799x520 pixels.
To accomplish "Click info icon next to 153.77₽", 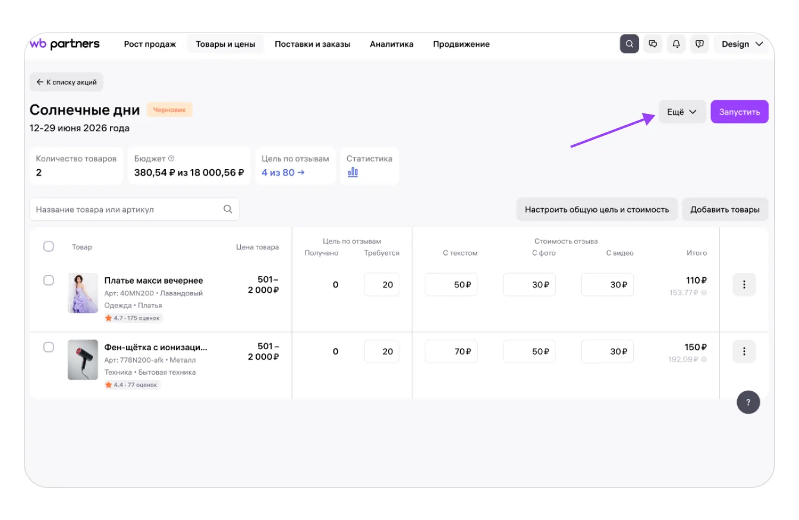I will coord(704,293).
